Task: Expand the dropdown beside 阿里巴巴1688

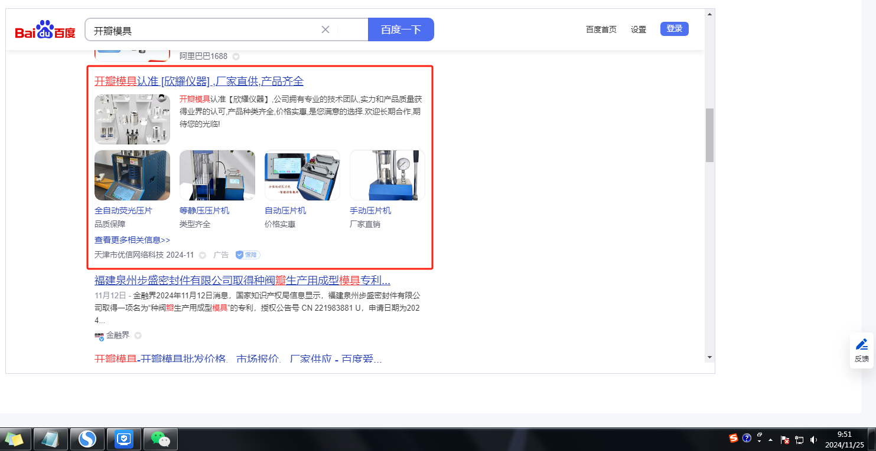Action: (236, 57)
